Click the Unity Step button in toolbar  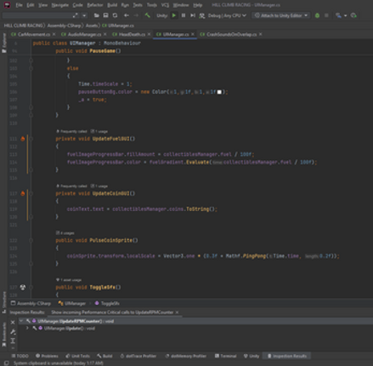(193, 15)
